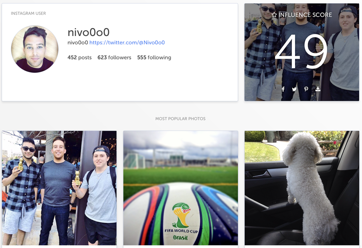Image resolution: width=362 pixels, height=248 pixels.
Task: Pin influence score with Pinterest icon
Action: (x=306, y=89)
